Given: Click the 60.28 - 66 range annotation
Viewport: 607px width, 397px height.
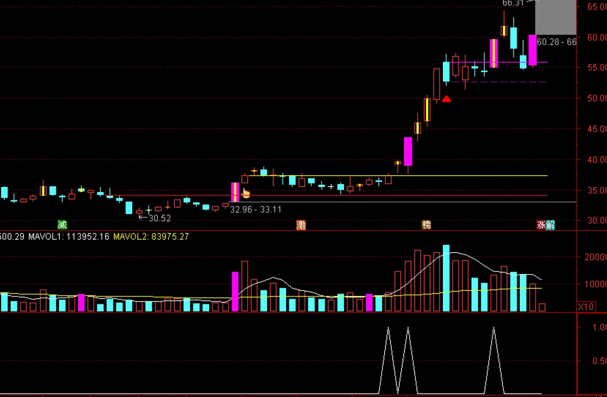Looking at the screenshot, I should tap(556, 42).
